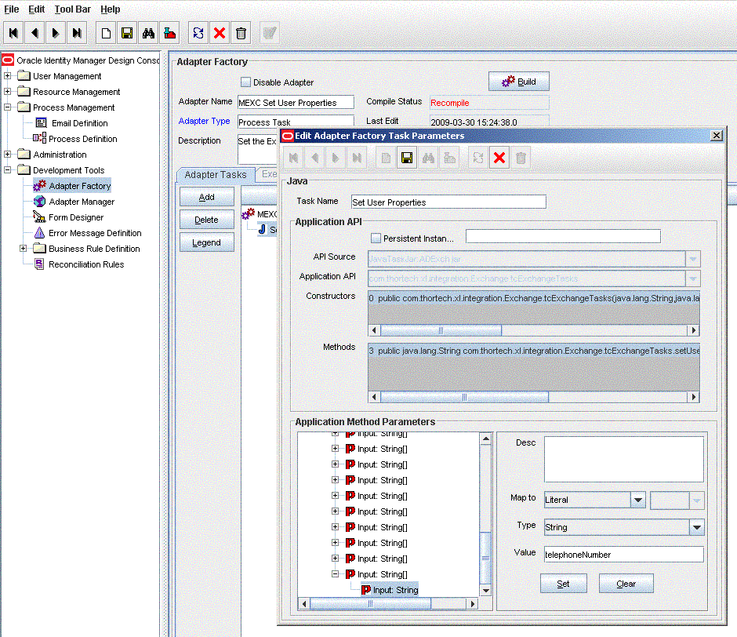Click the trash icon in main toolbar
Screen dimensions: 737x637
tap(241, 33)
